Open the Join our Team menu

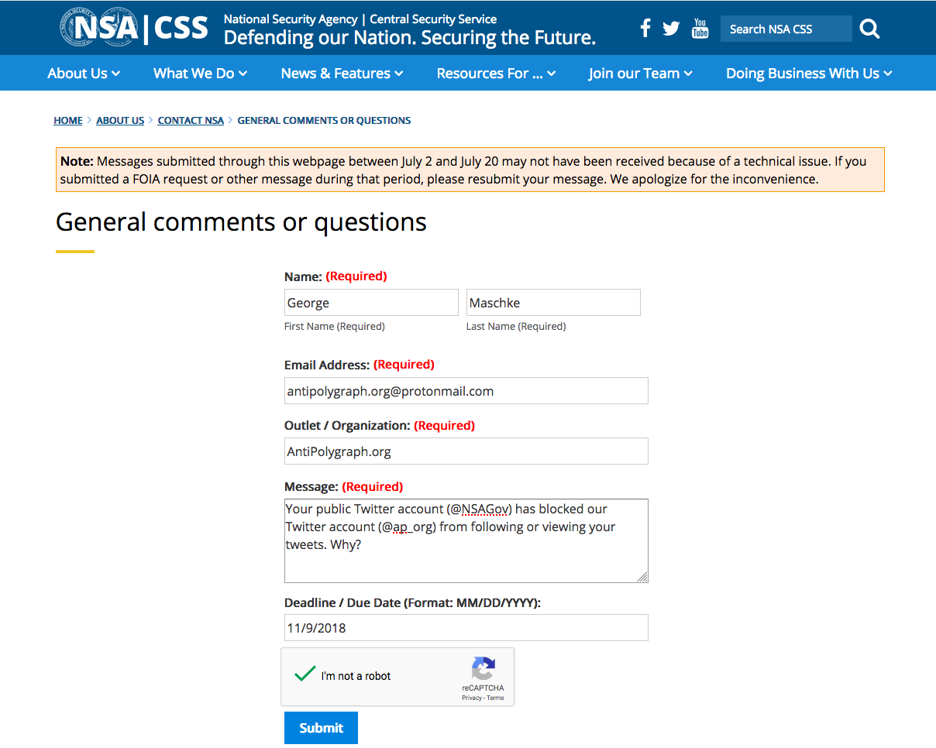[640, 74]
